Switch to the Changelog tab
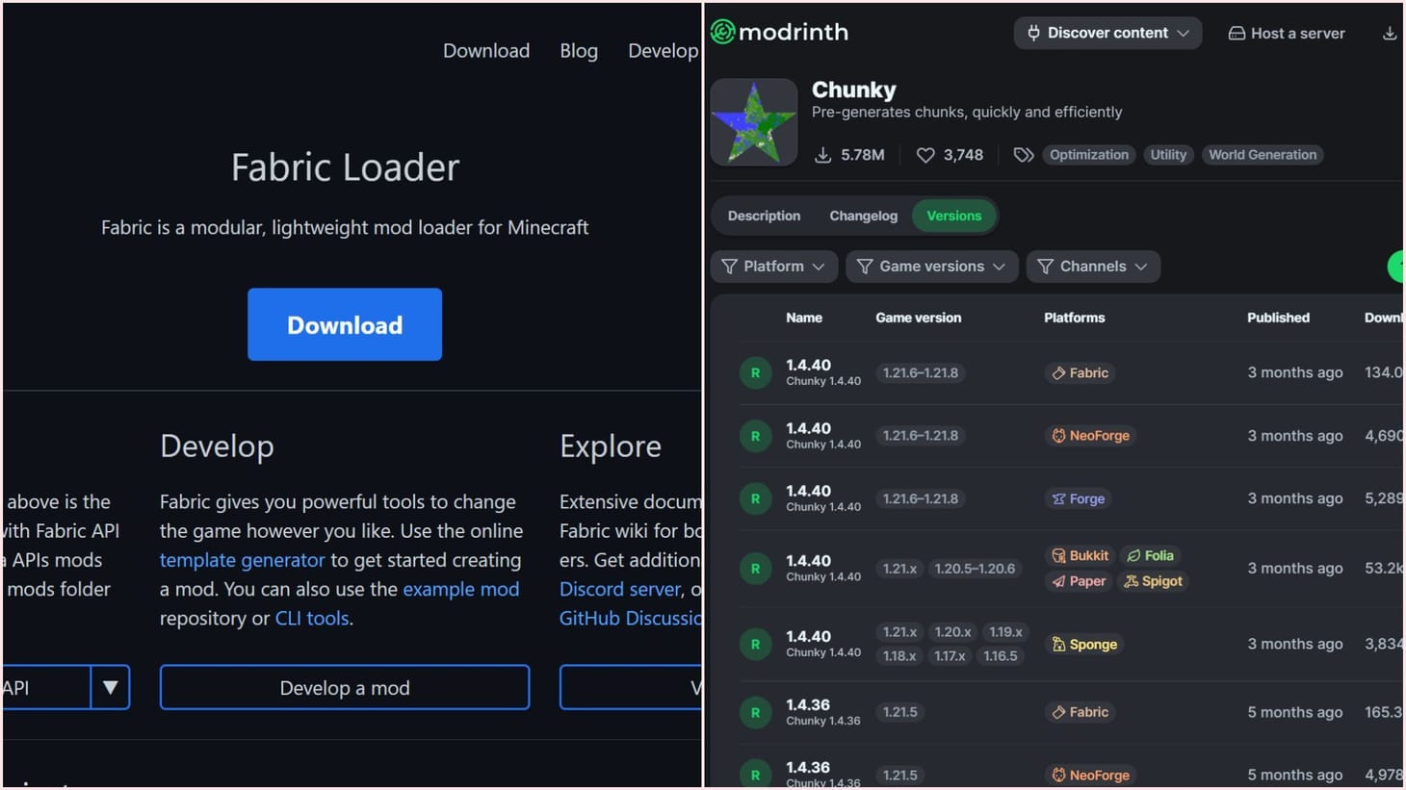Image resolution: width=1406 pixels, height=790 pixels. [863, 216]
